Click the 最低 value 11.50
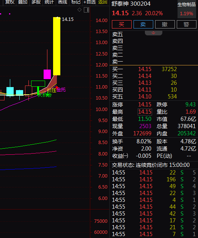The width and height of the screenshot is (198, 238). pos(145,119)
